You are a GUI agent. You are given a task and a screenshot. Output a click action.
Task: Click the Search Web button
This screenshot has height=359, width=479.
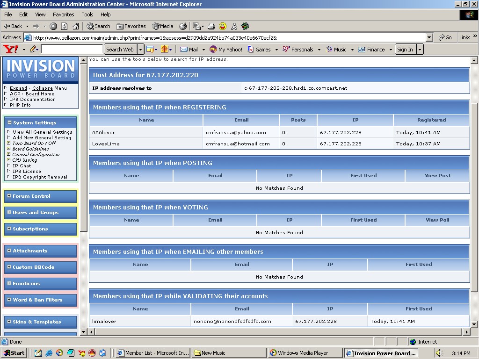pyautogui.click(x=120, y=49)
